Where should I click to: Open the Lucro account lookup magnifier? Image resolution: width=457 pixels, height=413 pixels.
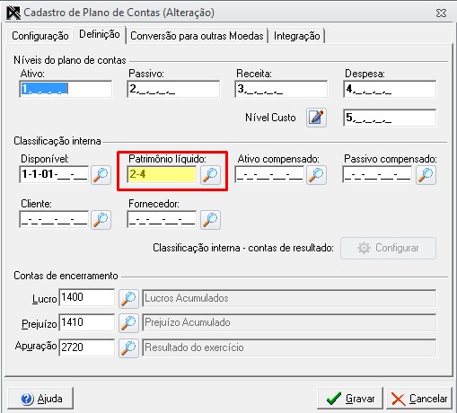tap(128, 298)
